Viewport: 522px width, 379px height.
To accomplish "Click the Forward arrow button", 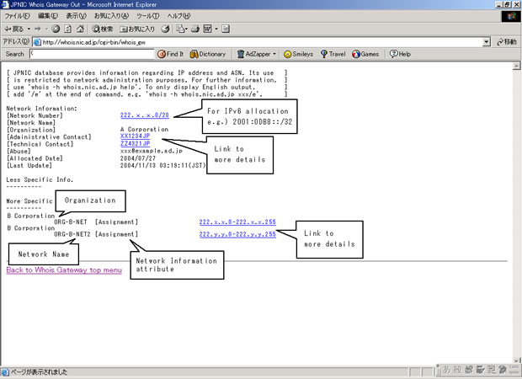I will click(x=38, y=29).
